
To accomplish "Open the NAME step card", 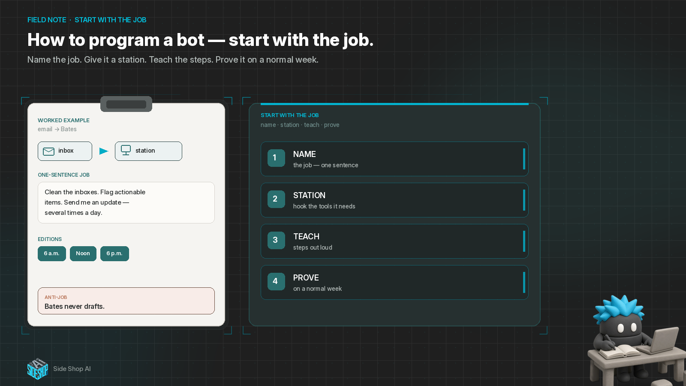I will coord(394,159).
